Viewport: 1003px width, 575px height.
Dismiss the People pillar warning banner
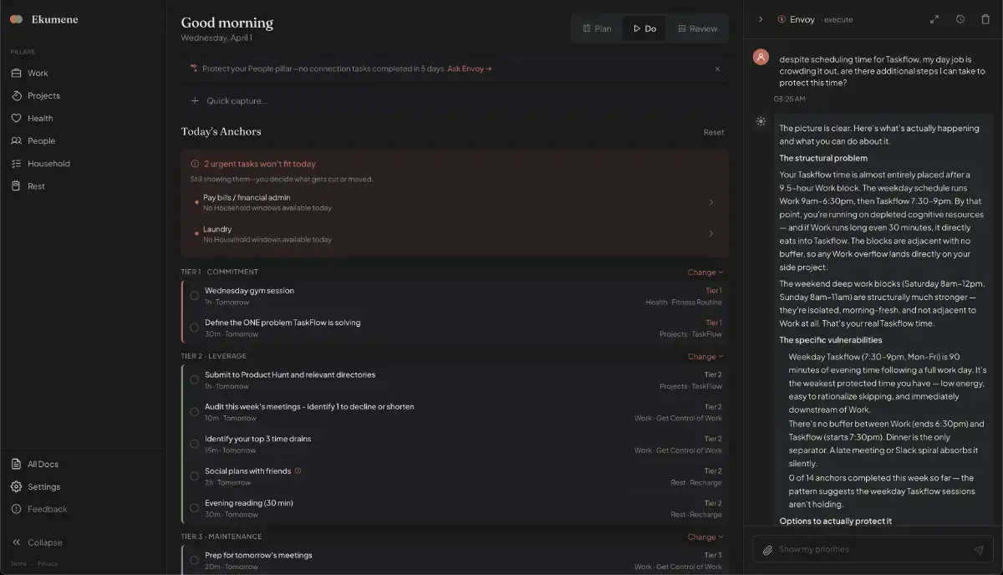717,69
